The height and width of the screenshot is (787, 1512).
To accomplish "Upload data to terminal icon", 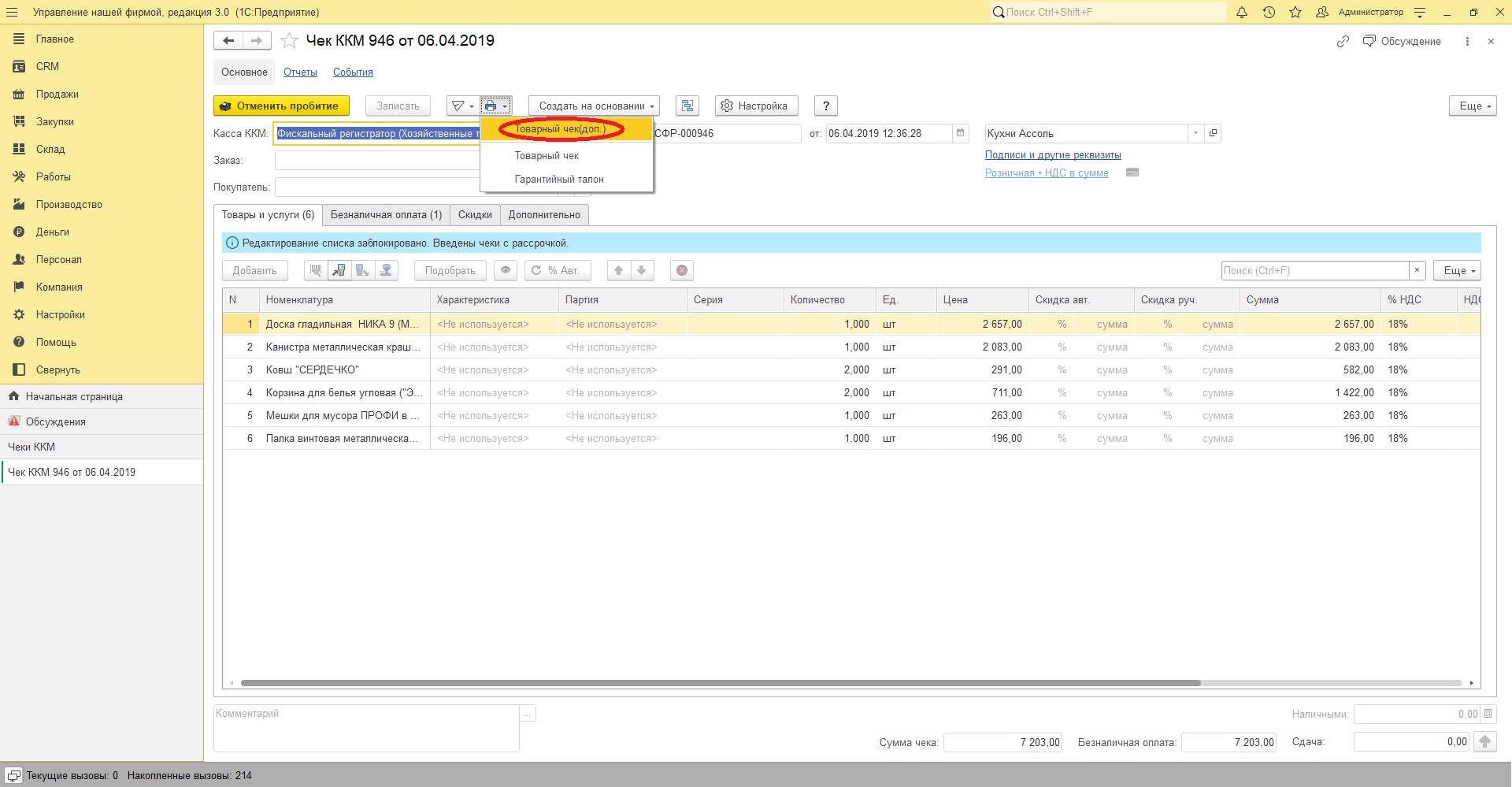I will pos(363,270).
